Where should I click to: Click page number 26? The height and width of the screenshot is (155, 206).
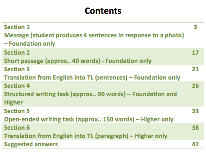195,86
